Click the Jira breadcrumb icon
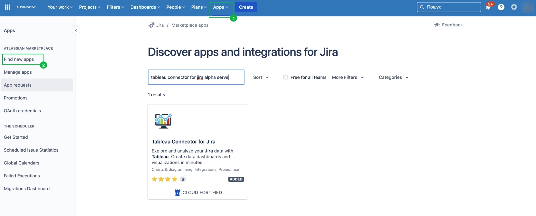 [x=151, y=25]
